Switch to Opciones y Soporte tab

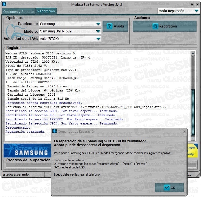click(18, 12)
